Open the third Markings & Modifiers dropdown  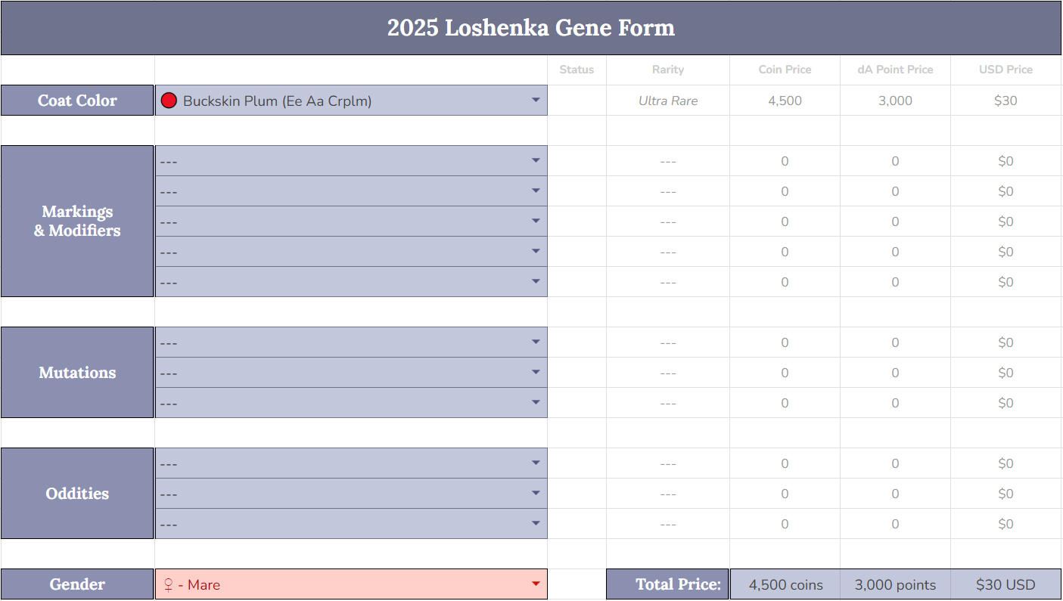click(x=536, y=221)
